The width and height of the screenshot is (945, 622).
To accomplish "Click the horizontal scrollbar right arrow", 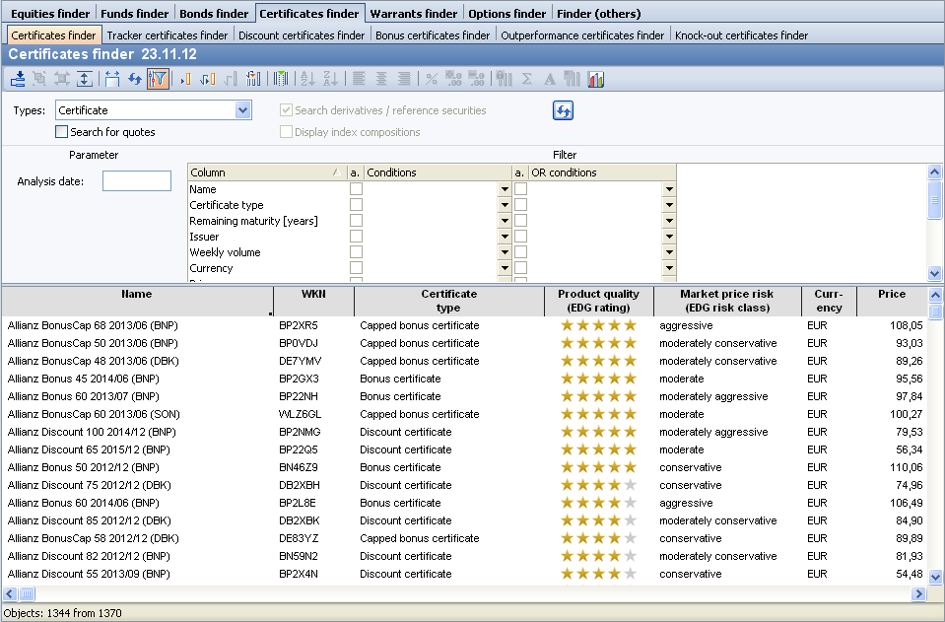I will click(x=918, y=594).
